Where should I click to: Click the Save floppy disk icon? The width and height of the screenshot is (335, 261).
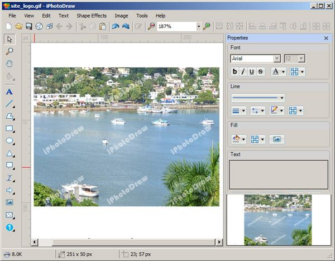click(x=28, y=26)
